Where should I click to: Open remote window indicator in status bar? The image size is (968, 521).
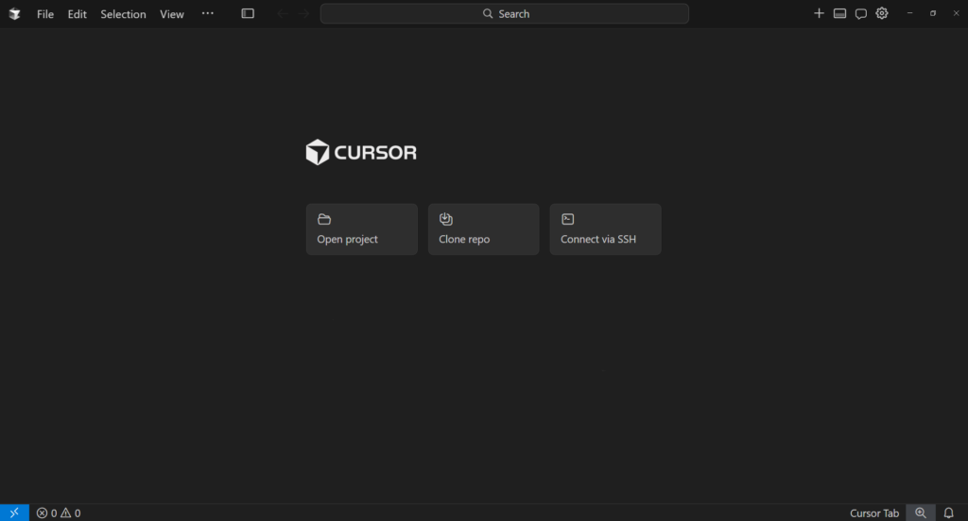coord(14,513)
